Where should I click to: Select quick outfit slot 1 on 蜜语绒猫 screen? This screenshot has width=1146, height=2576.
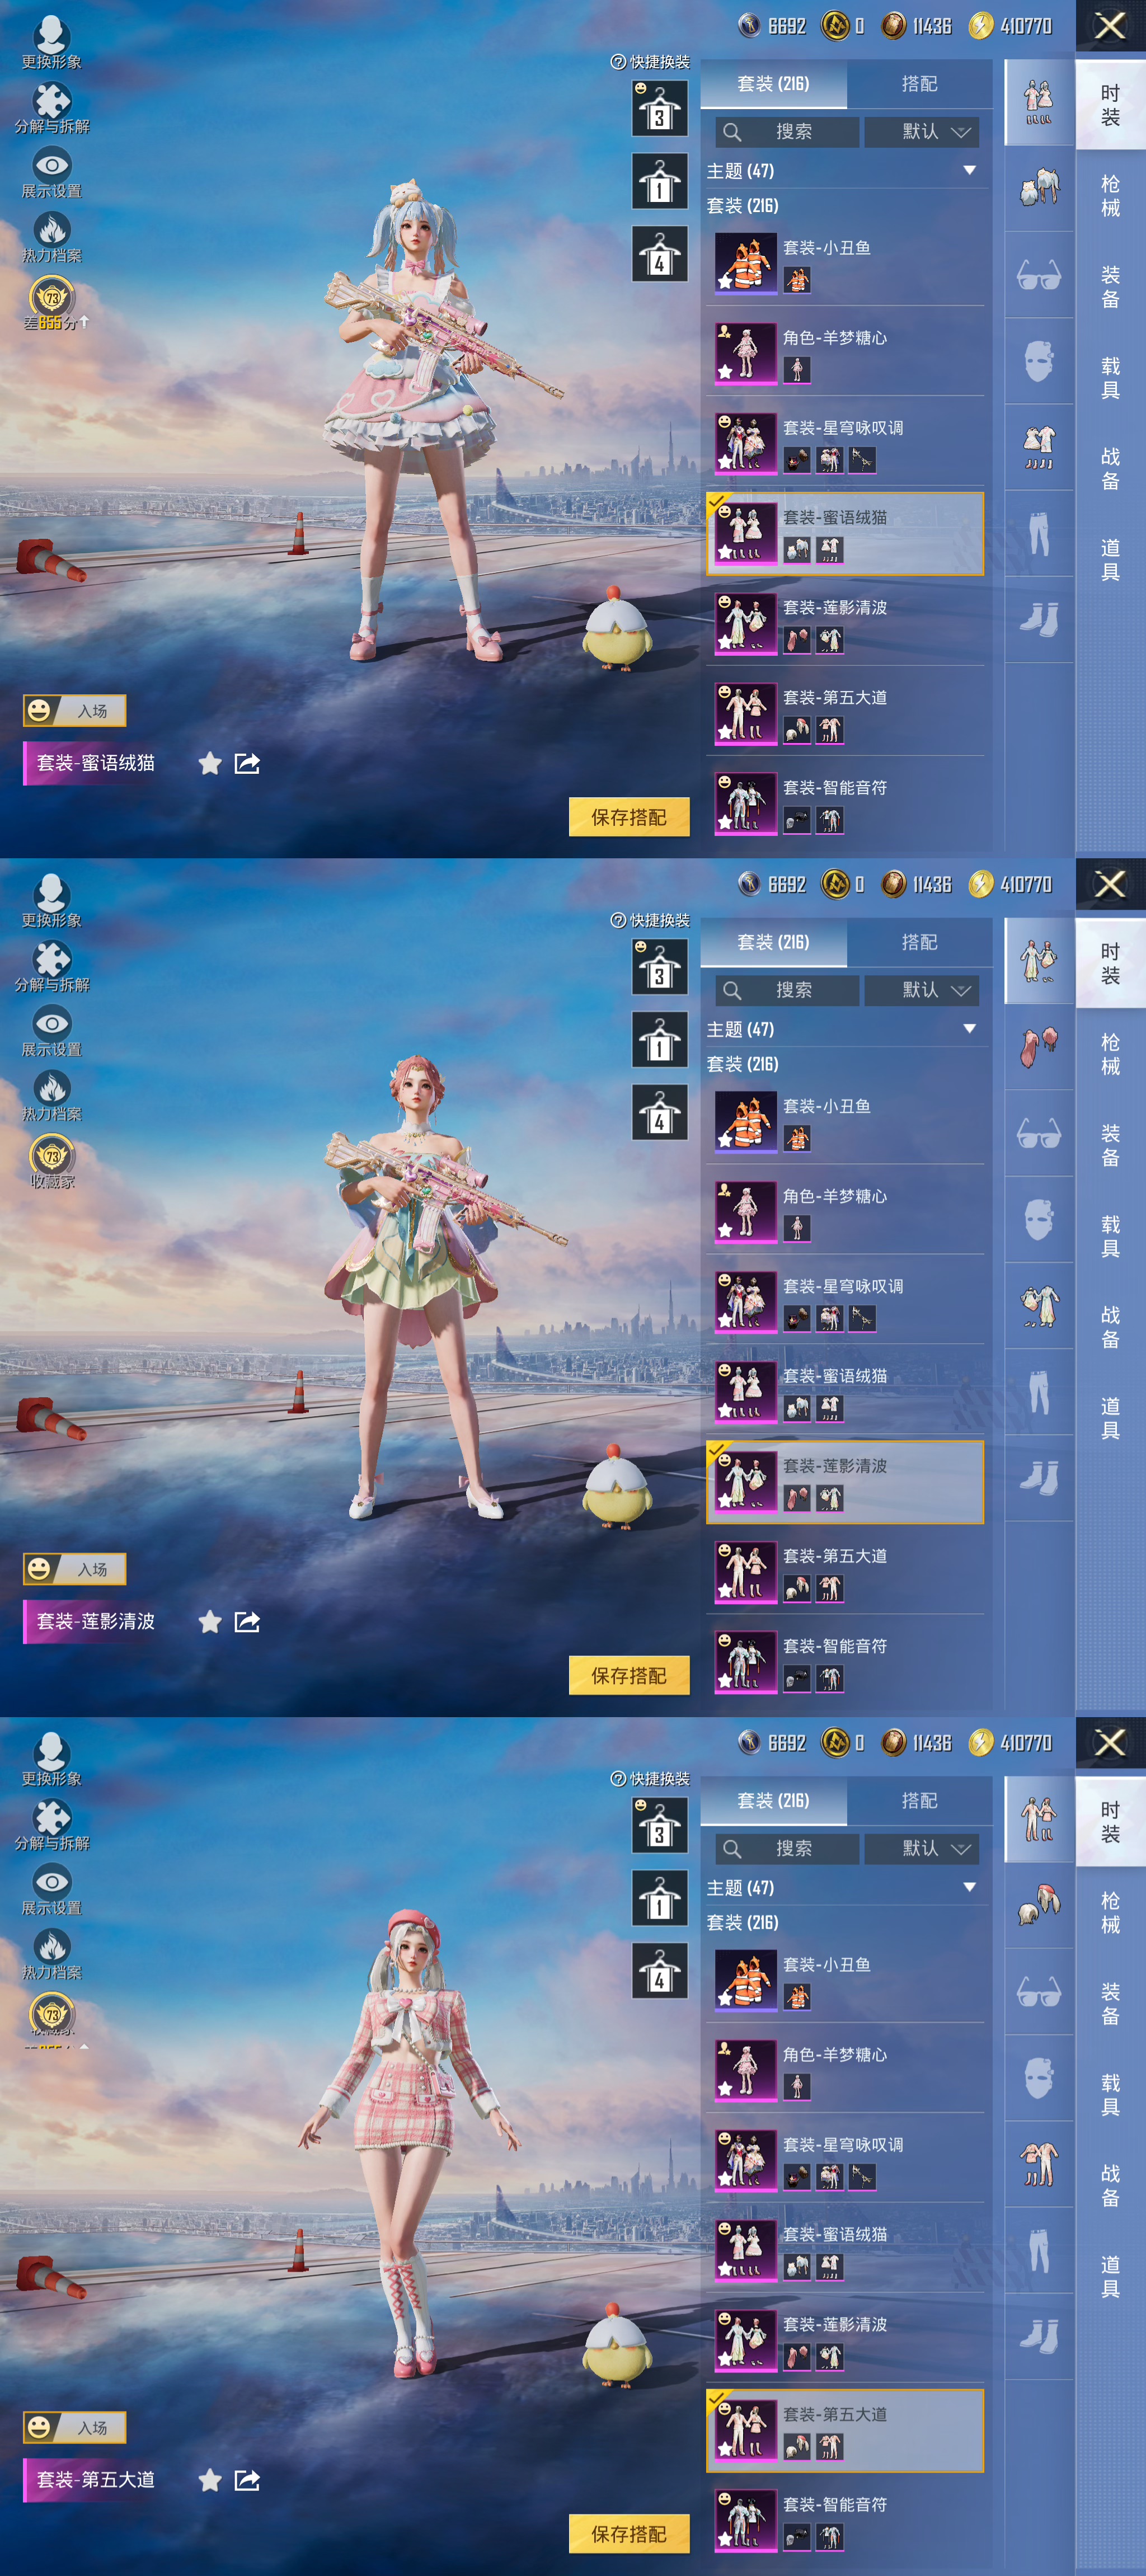click(659, 181)
